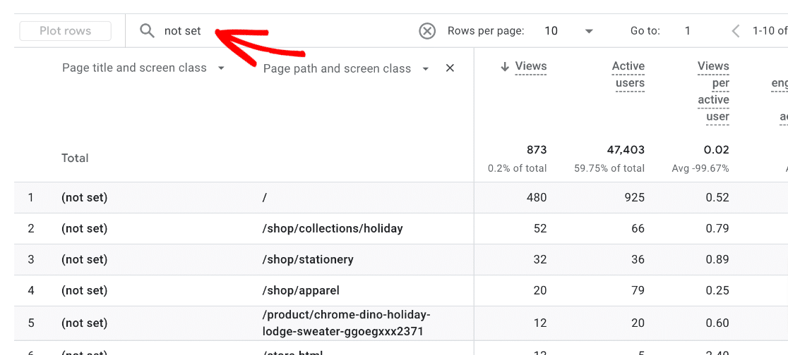Screen dimensions: 788x355
Task: Click the Plot rows button
Action: pyautogui.click(x=66, y=31)
